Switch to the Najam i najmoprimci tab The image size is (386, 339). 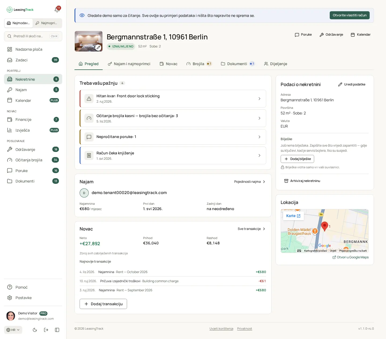[129, 64]
